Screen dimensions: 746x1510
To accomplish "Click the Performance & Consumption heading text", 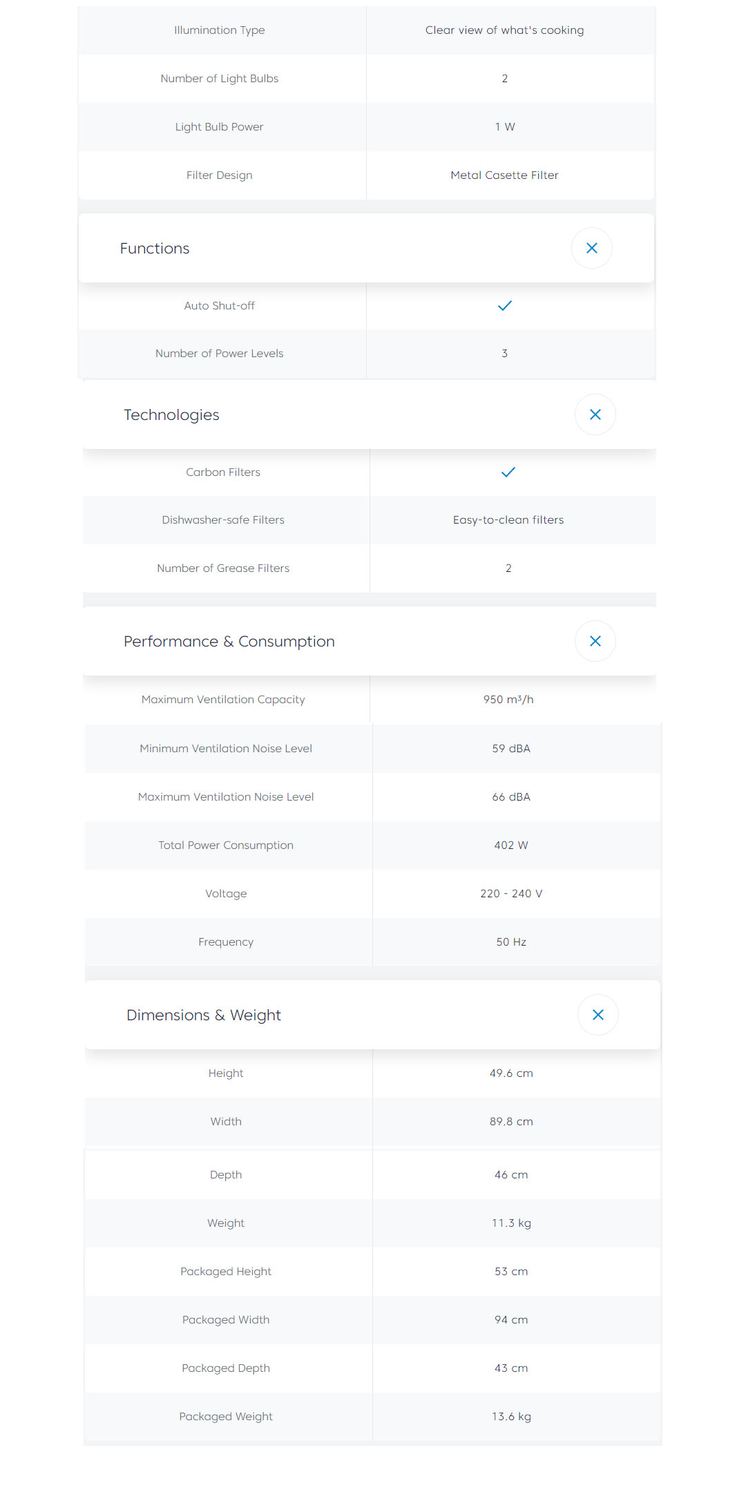I will (x=229, y=642).
